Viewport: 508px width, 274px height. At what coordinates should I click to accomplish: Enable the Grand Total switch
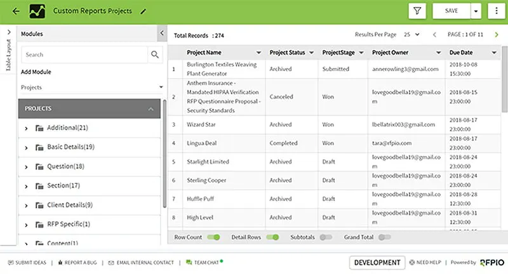click(x=385, y=237)
